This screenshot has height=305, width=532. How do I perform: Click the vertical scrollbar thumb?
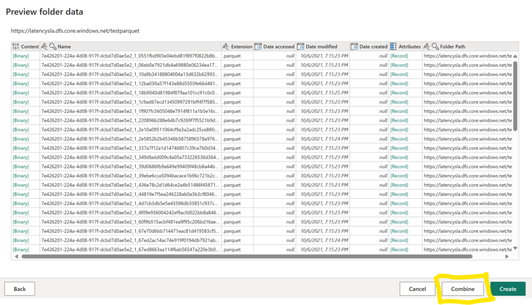pyautogui.click(x=515, y=95)
